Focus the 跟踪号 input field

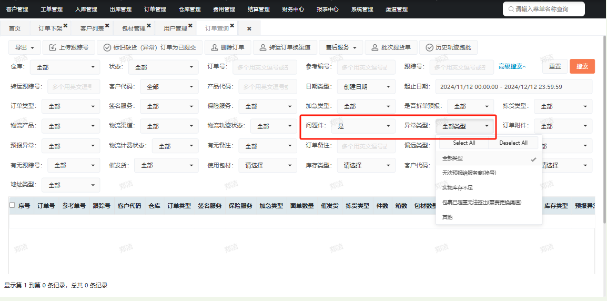(x=462, y=67)
